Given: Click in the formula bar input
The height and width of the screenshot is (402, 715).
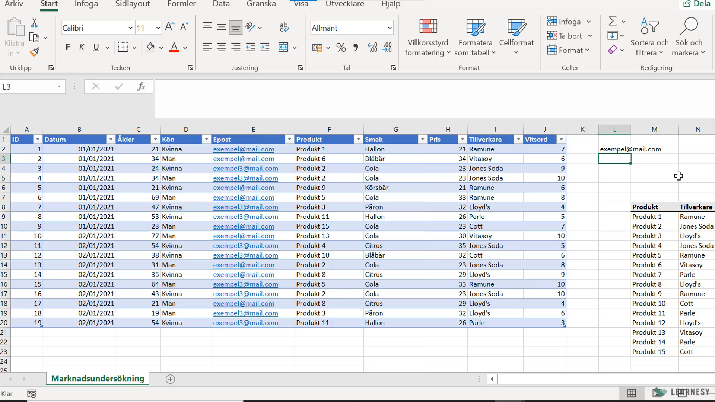Looking at the screenshot, I should pyautogui.click(x=434, y=98).
